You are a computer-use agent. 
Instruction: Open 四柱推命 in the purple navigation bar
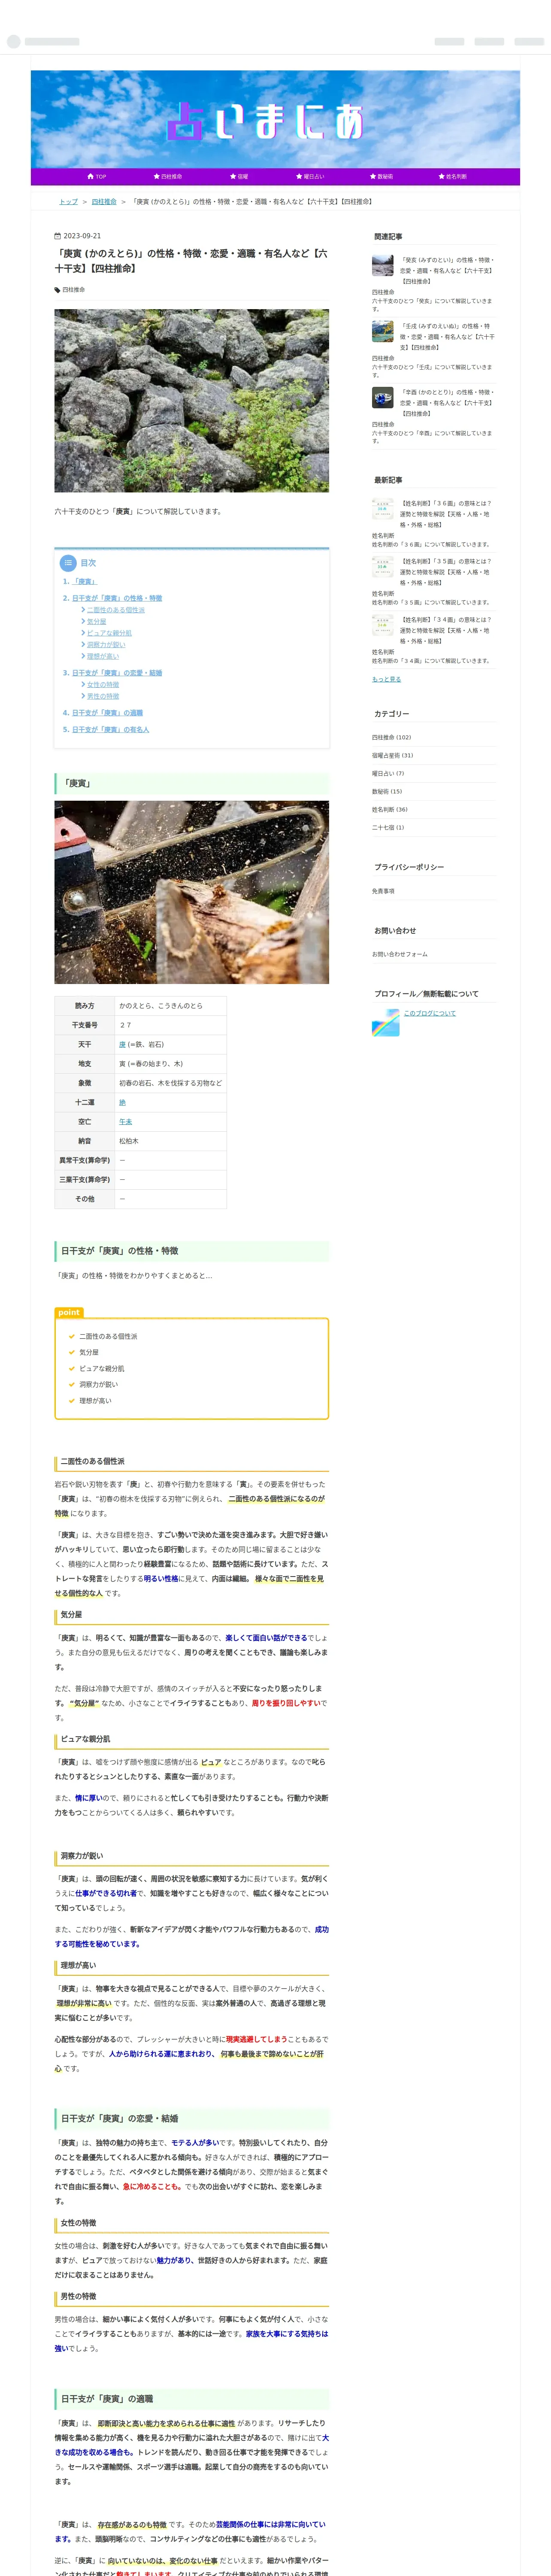(168, 176)
